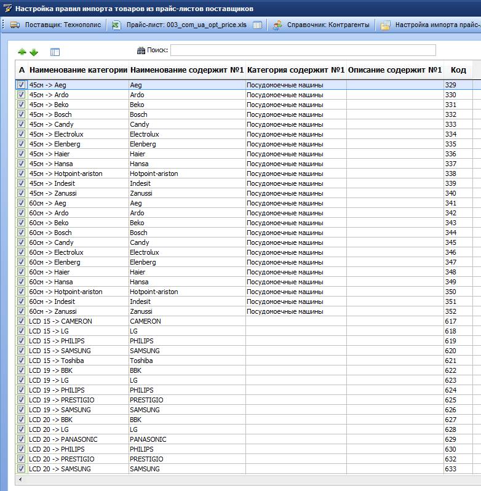
Task: Click code cell 340
Action: coord(458,193)
